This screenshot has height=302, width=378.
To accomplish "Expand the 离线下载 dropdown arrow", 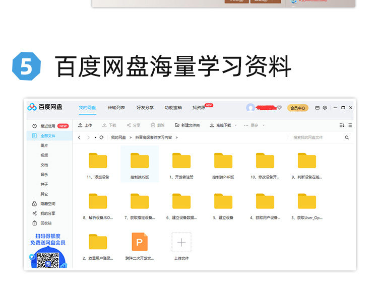I will [235, 125].
